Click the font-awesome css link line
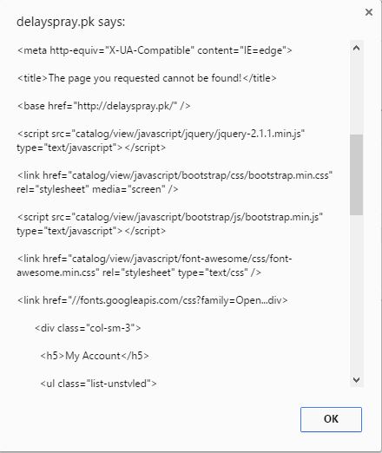Screen dimensions: 382x453 [x=155, y=266]
